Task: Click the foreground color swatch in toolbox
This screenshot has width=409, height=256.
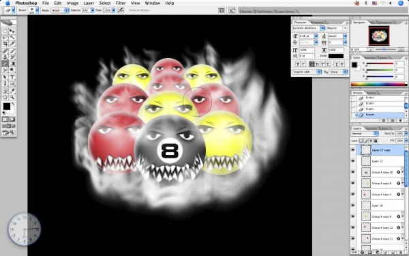Action: 7,106
